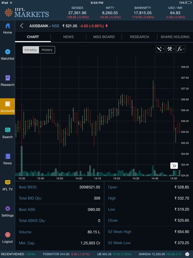Click the AXISBANK price change -4.60 (-0.88%)
The height and width of the screenshot is (258, 193).
[x=91, y=26]
